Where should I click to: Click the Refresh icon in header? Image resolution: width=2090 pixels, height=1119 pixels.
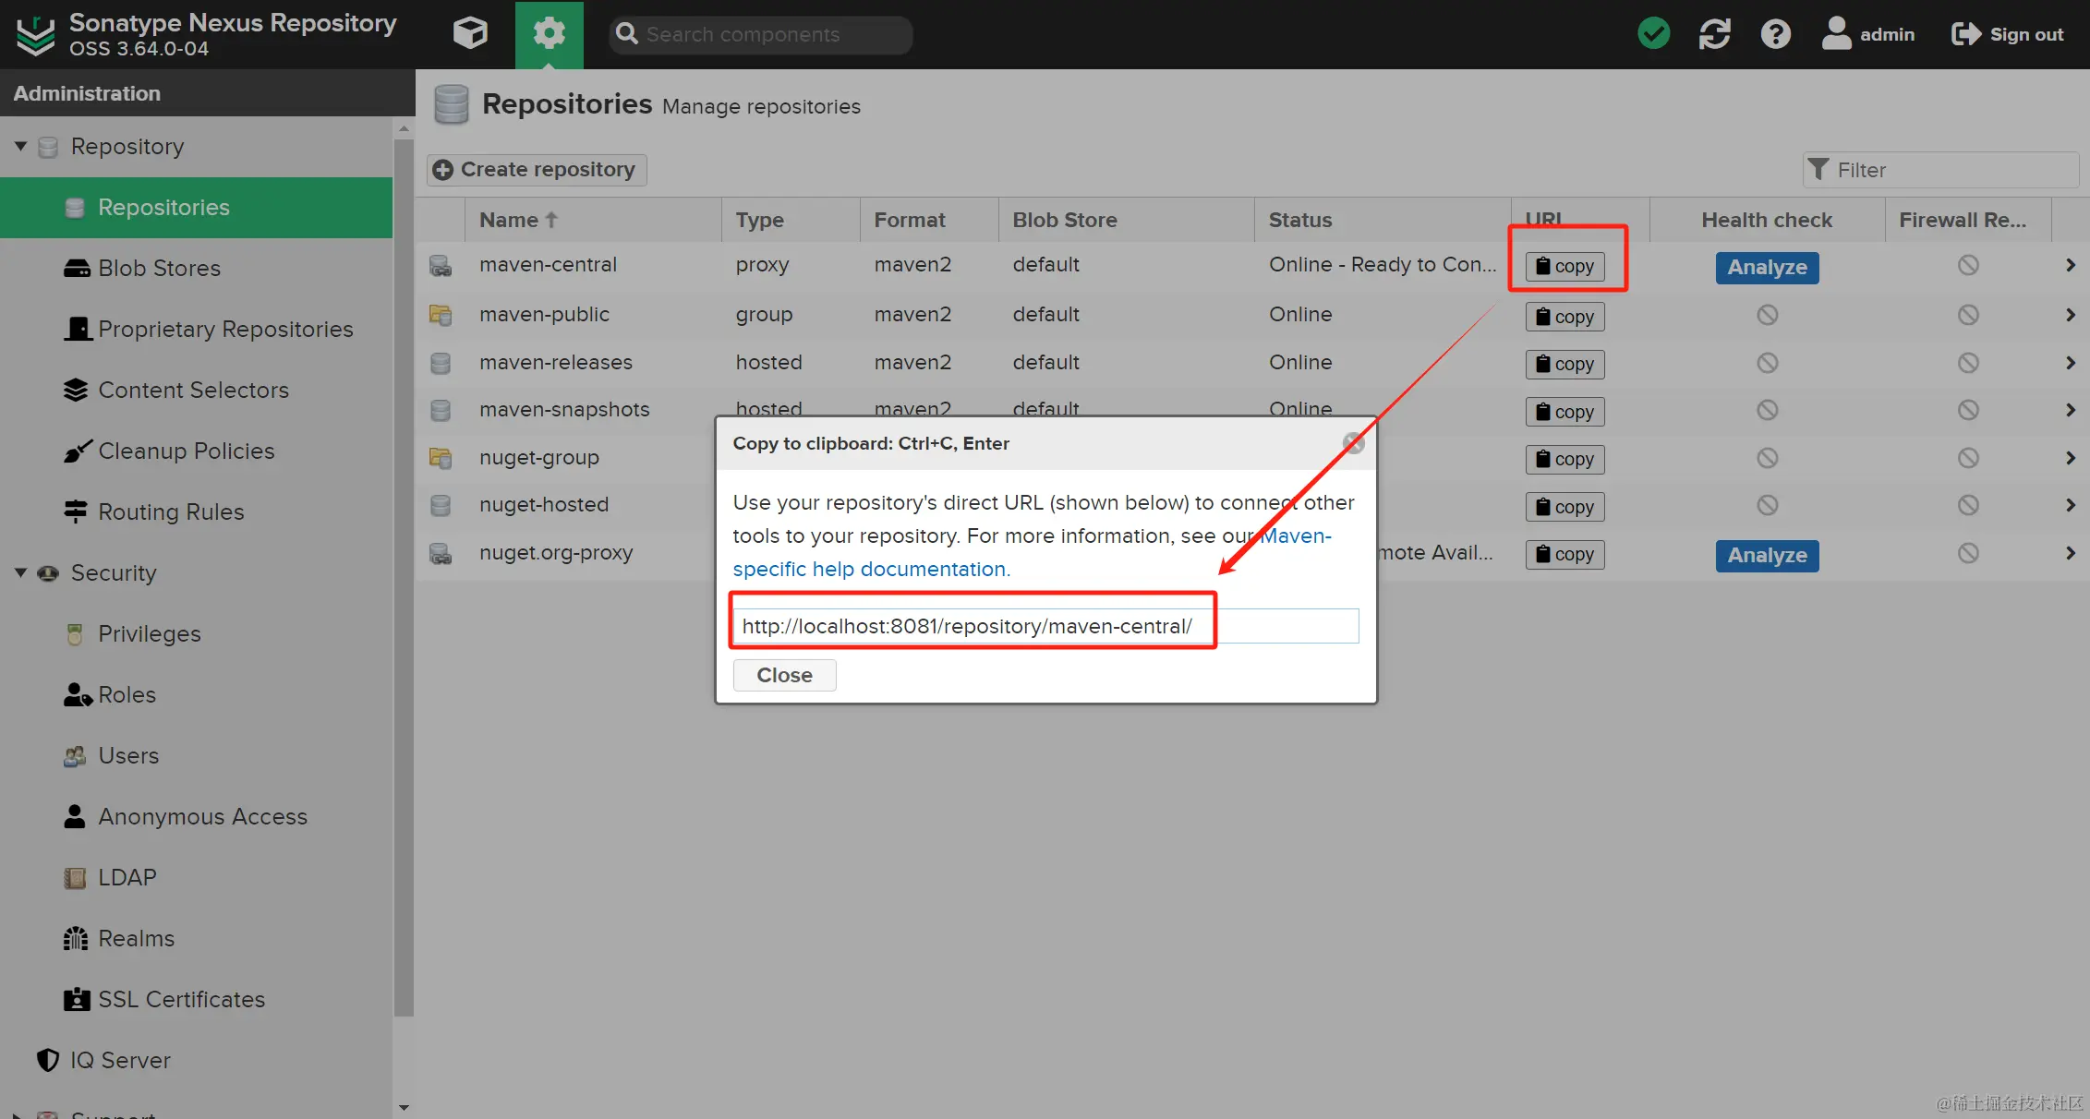(1714, 34)
